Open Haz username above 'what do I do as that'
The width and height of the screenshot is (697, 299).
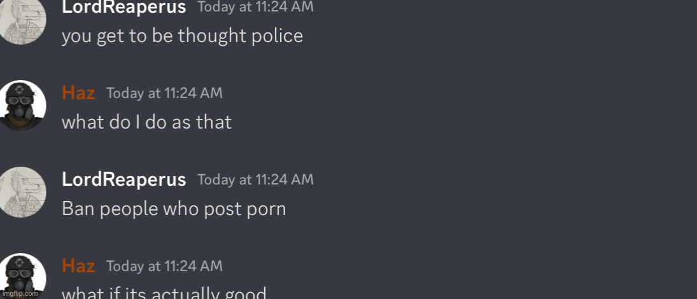[x=78, y=93]
